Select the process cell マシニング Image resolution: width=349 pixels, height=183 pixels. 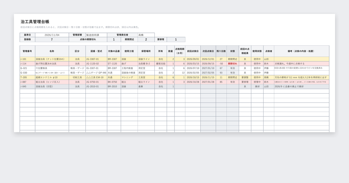pos(129,78)
